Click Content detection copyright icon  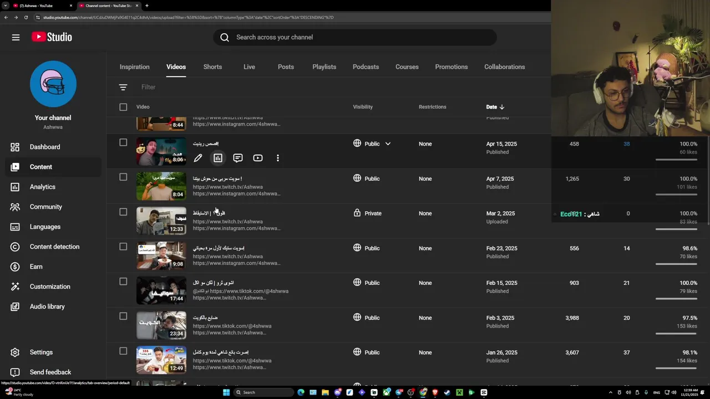(15, 247)
